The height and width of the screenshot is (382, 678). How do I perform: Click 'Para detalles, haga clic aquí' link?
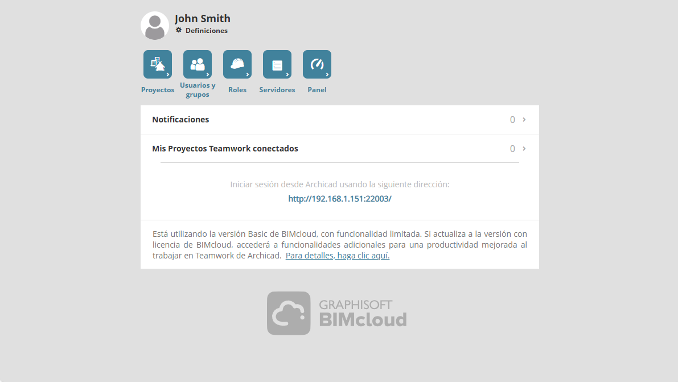tap(337, 256)
